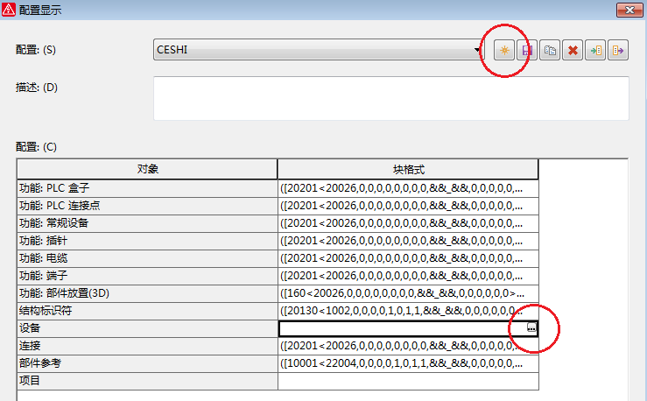The height and width of the screenshot is (401, 647).
Task: Click the Save configuration floppy icon
Action: coord(526,51)
